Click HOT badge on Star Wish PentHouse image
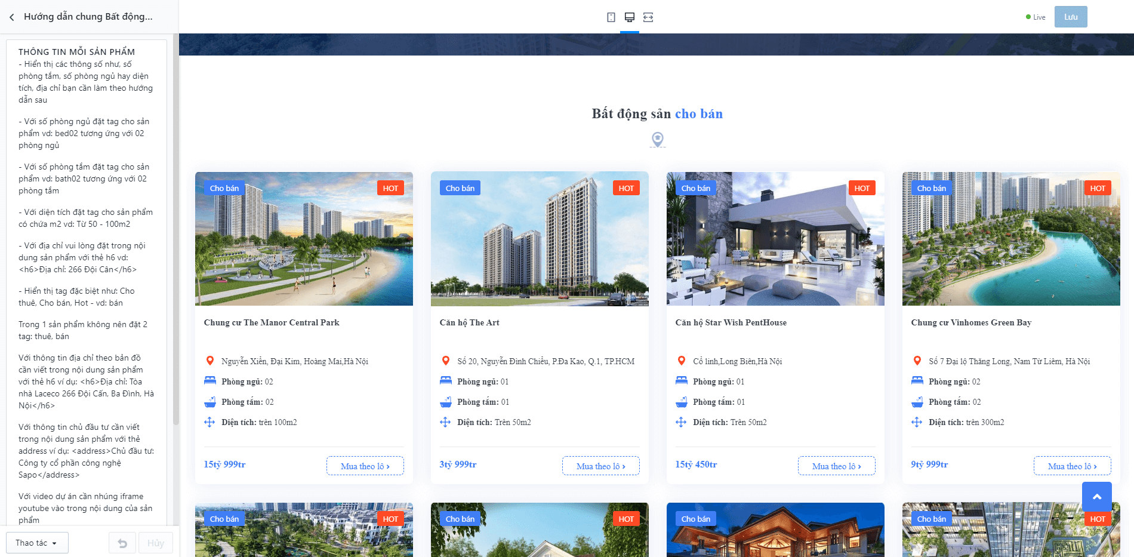 tap(862, 188)
